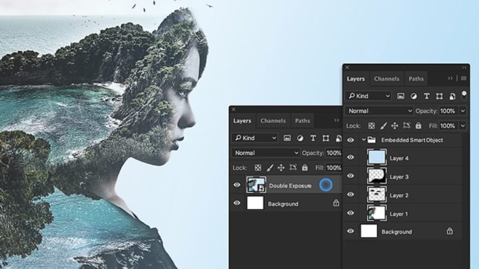Open right Layers panel flyout menu

click(x=464, y=78)
